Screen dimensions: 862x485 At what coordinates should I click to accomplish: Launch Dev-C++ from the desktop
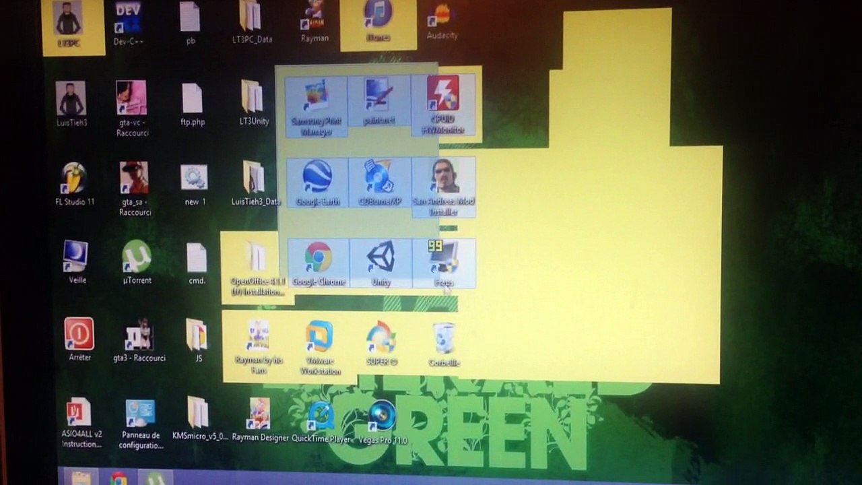[128, 23]
